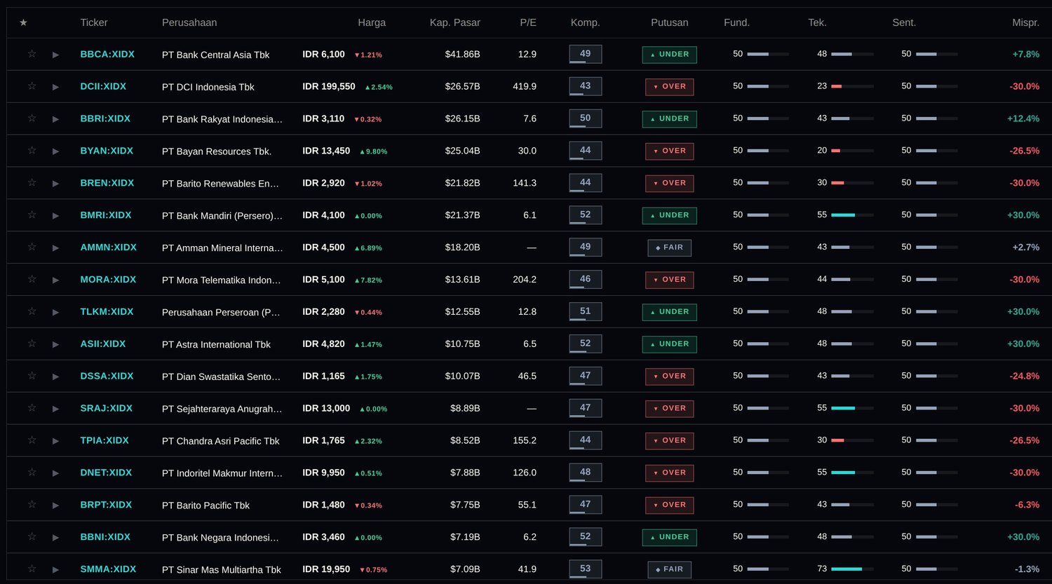Open the BBCA:XIDX ticker link
This screenshot has height=584, width=1052.
[107, 54]
